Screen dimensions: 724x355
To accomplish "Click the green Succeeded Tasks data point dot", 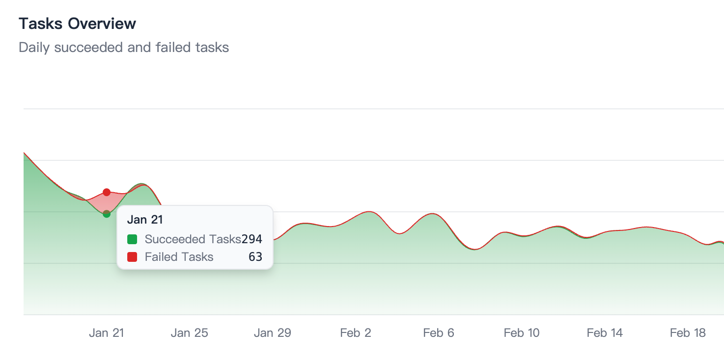I will click(107, 214).
